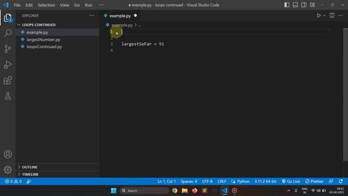Open File Explorer from taskbar
This screenshot has height=196, width=348.
pyautogui.click(x=184, y=191)
